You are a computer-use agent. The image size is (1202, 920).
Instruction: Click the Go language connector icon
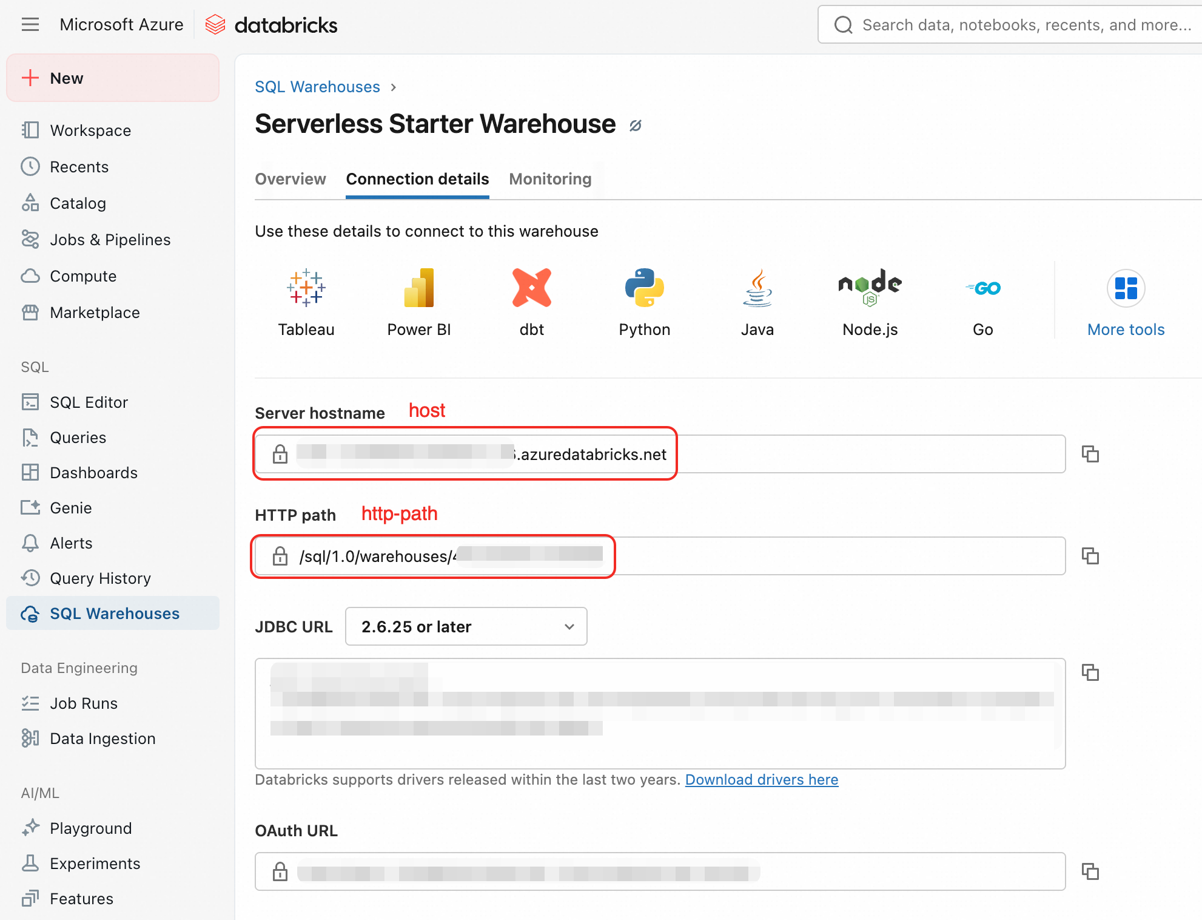[x=982, y=288]
